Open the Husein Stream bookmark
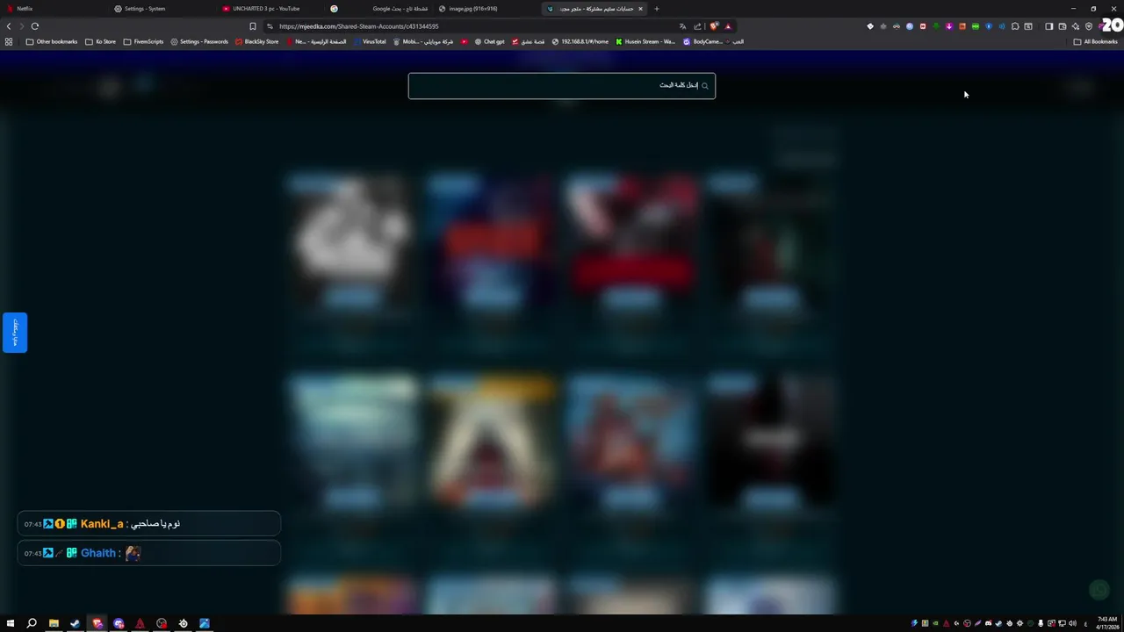The height and width of the screenshot is (632, 1124). [645, 41]
